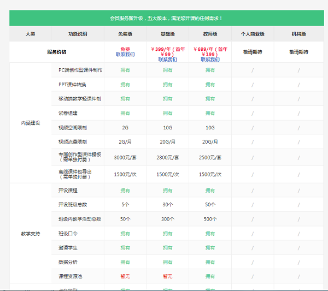Click 敬请期待 under 个人商业版
The width and height of the screenshot is (328, 291).
(x=253, y=52)
